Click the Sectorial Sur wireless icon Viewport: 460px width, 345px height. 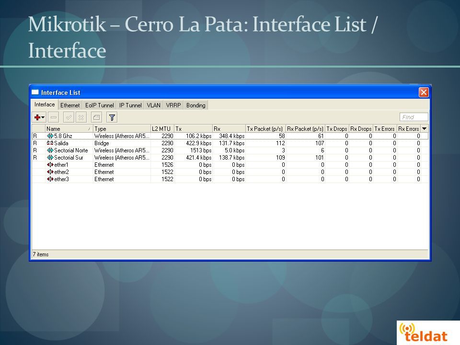click(50, 158)
